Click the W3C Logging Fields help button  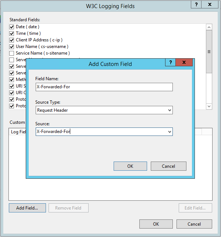[x=196, y=4]
